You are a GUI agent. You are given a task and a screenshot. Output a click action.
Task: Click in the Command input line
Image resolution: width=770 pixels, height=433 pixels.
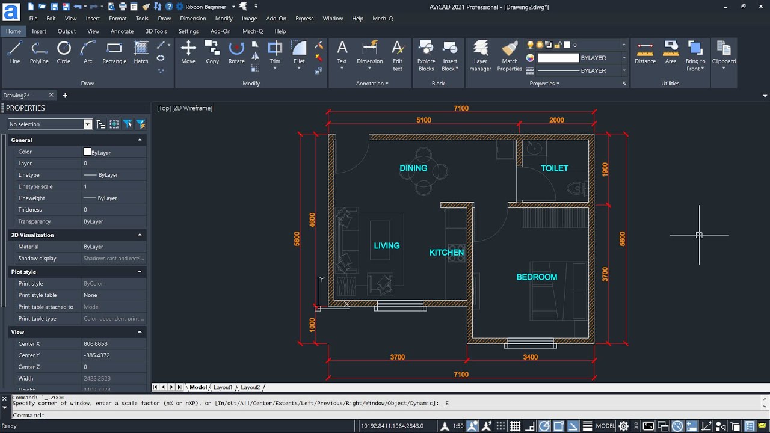[x=385, y=415]
